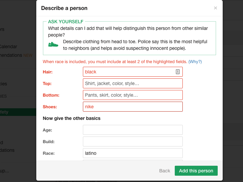Screen dimensions: 243x182
Task: Click the Shoes field containing "nike"
Action: coord(132,107)
